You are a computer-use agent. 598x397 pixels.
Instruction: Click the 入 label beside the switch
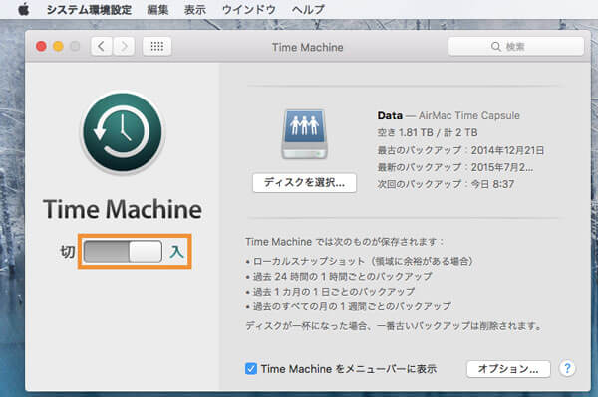click(x=176, y=252)
